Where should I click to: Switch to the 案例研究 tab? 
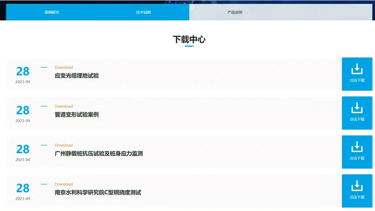tap(52, 12)
